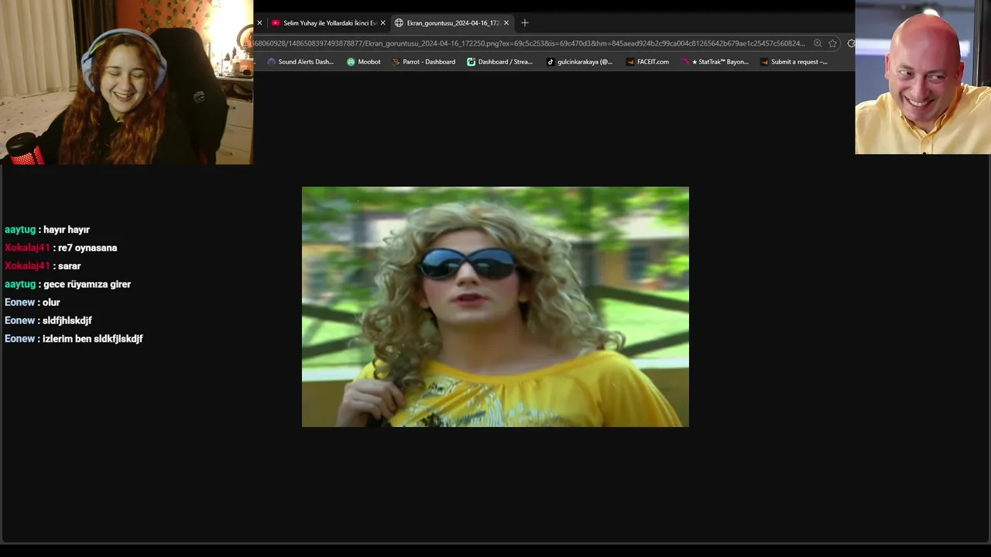Open the Parrot - Dashboard bookmark
991x557 pixels.
pos(423,62)
